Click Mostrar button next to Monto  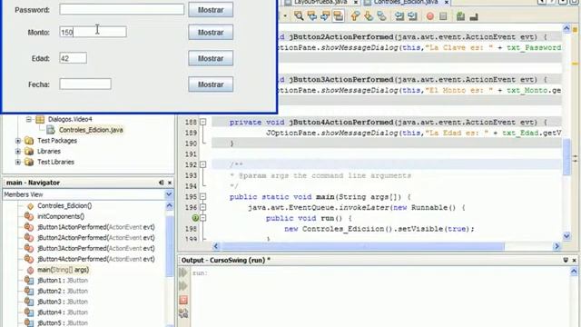(x=211, y=33)
